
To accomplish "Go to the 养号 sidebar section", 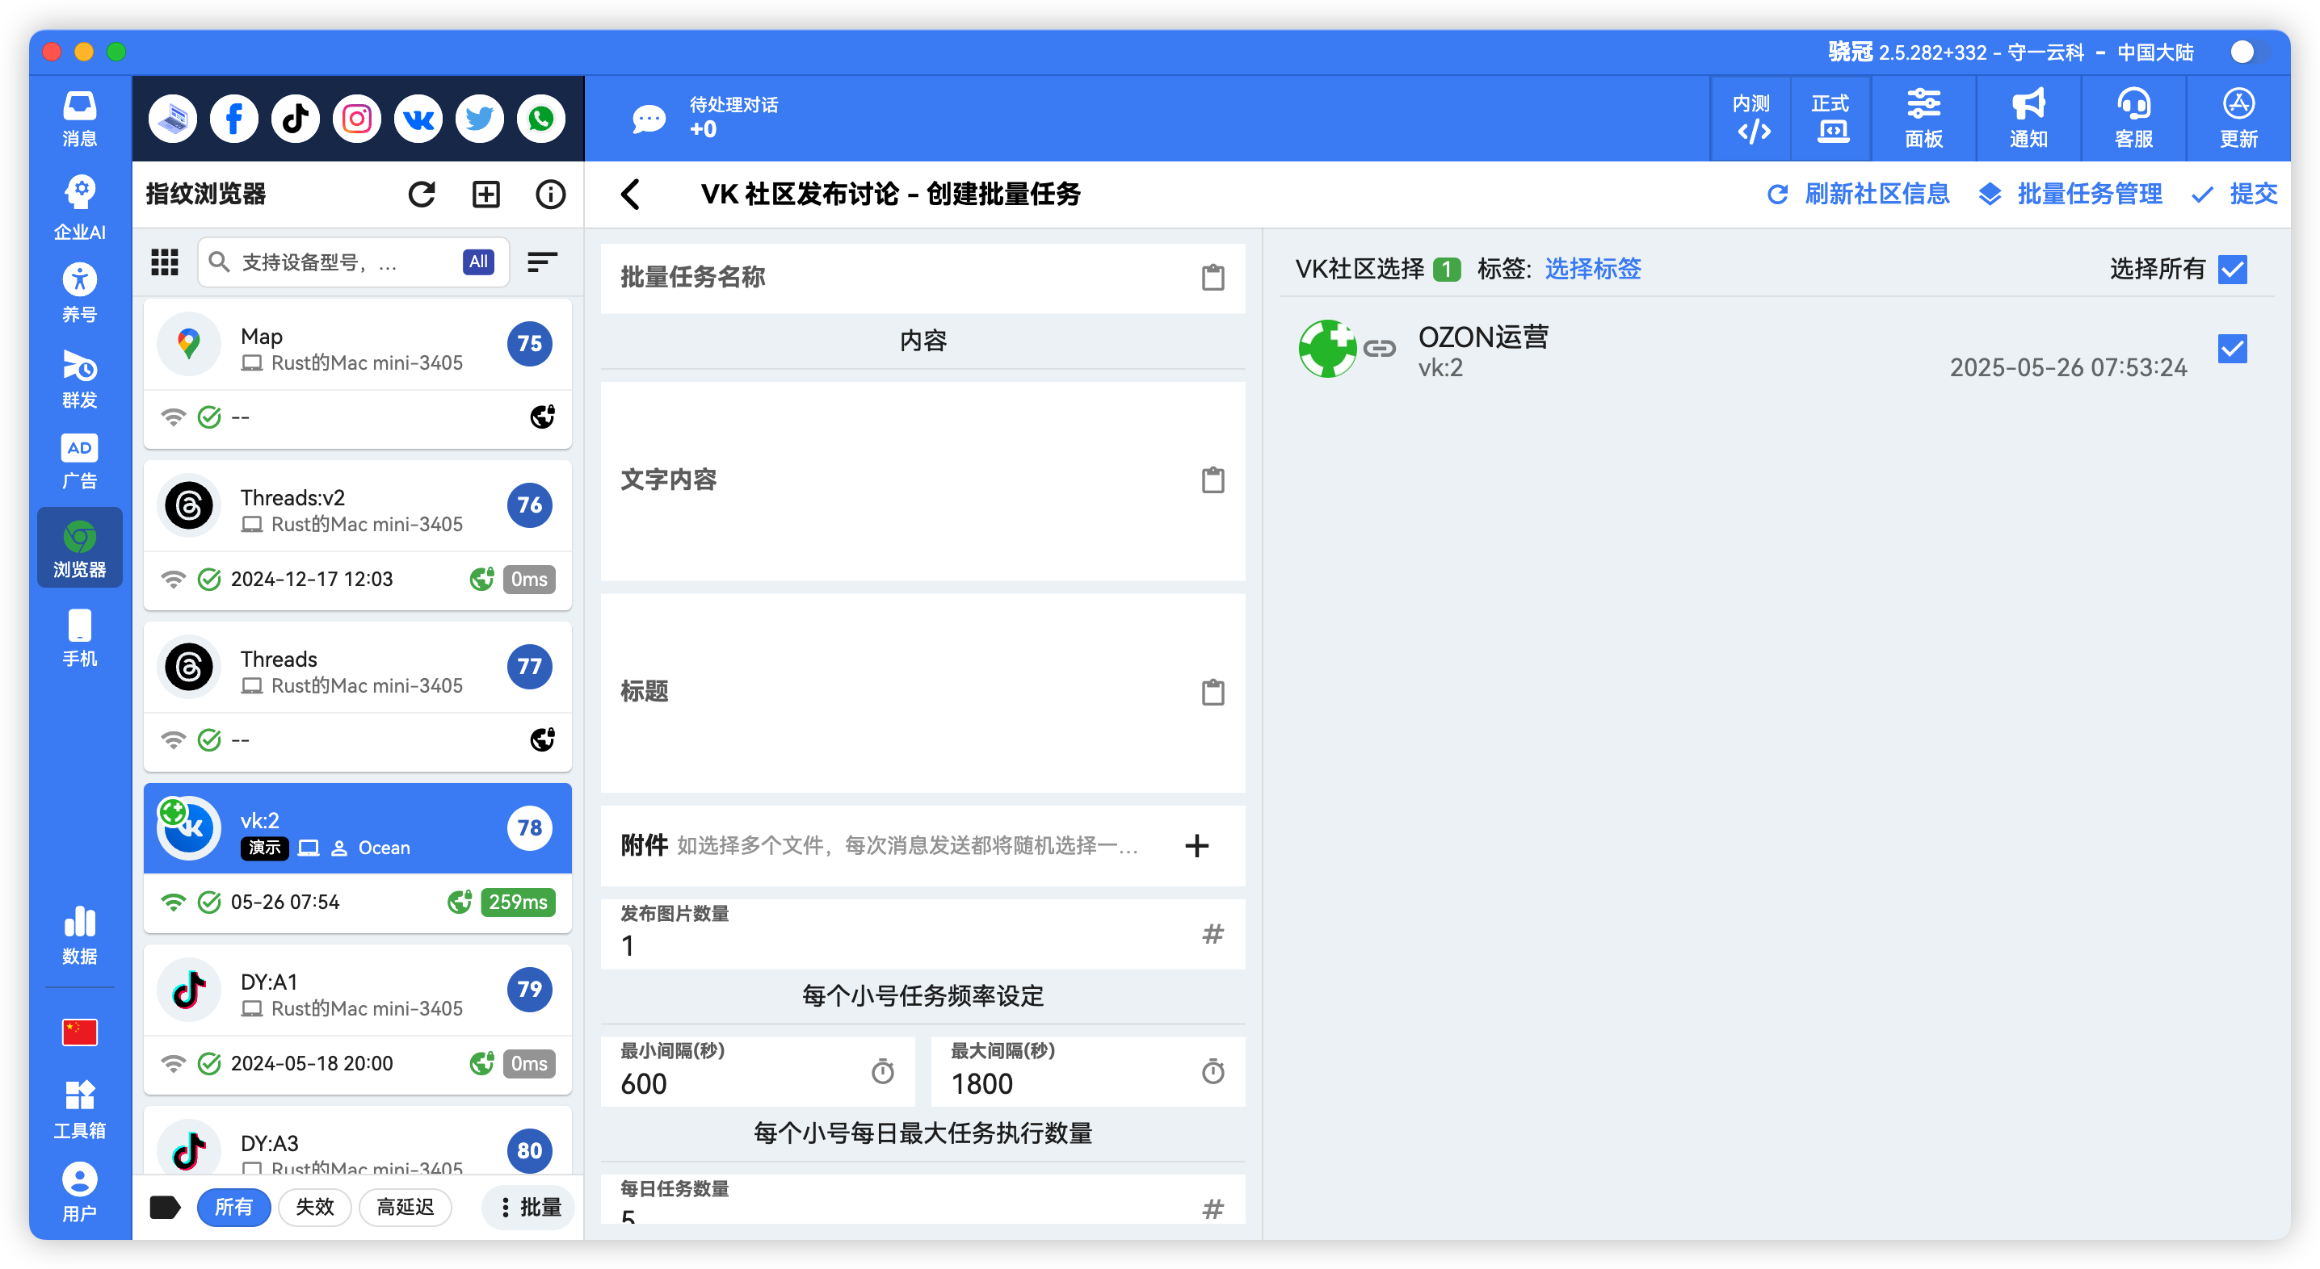I will pos(79,293).
